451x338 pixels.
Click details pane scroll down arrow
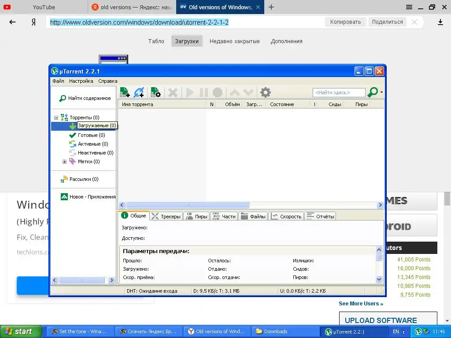[379, 279]
